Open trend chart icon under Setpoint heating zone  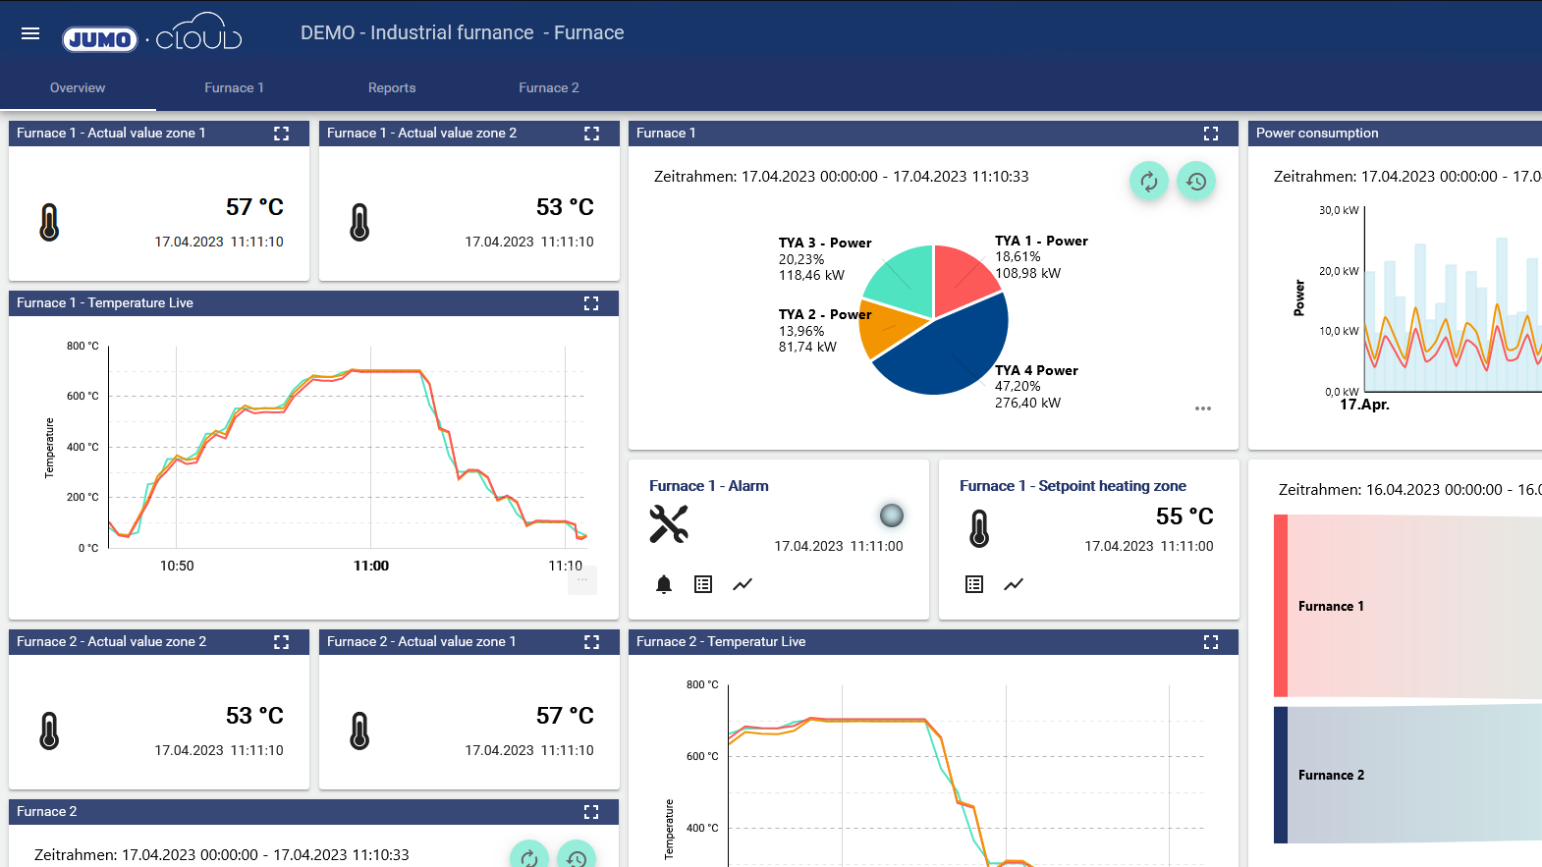tap(1014, 584)
